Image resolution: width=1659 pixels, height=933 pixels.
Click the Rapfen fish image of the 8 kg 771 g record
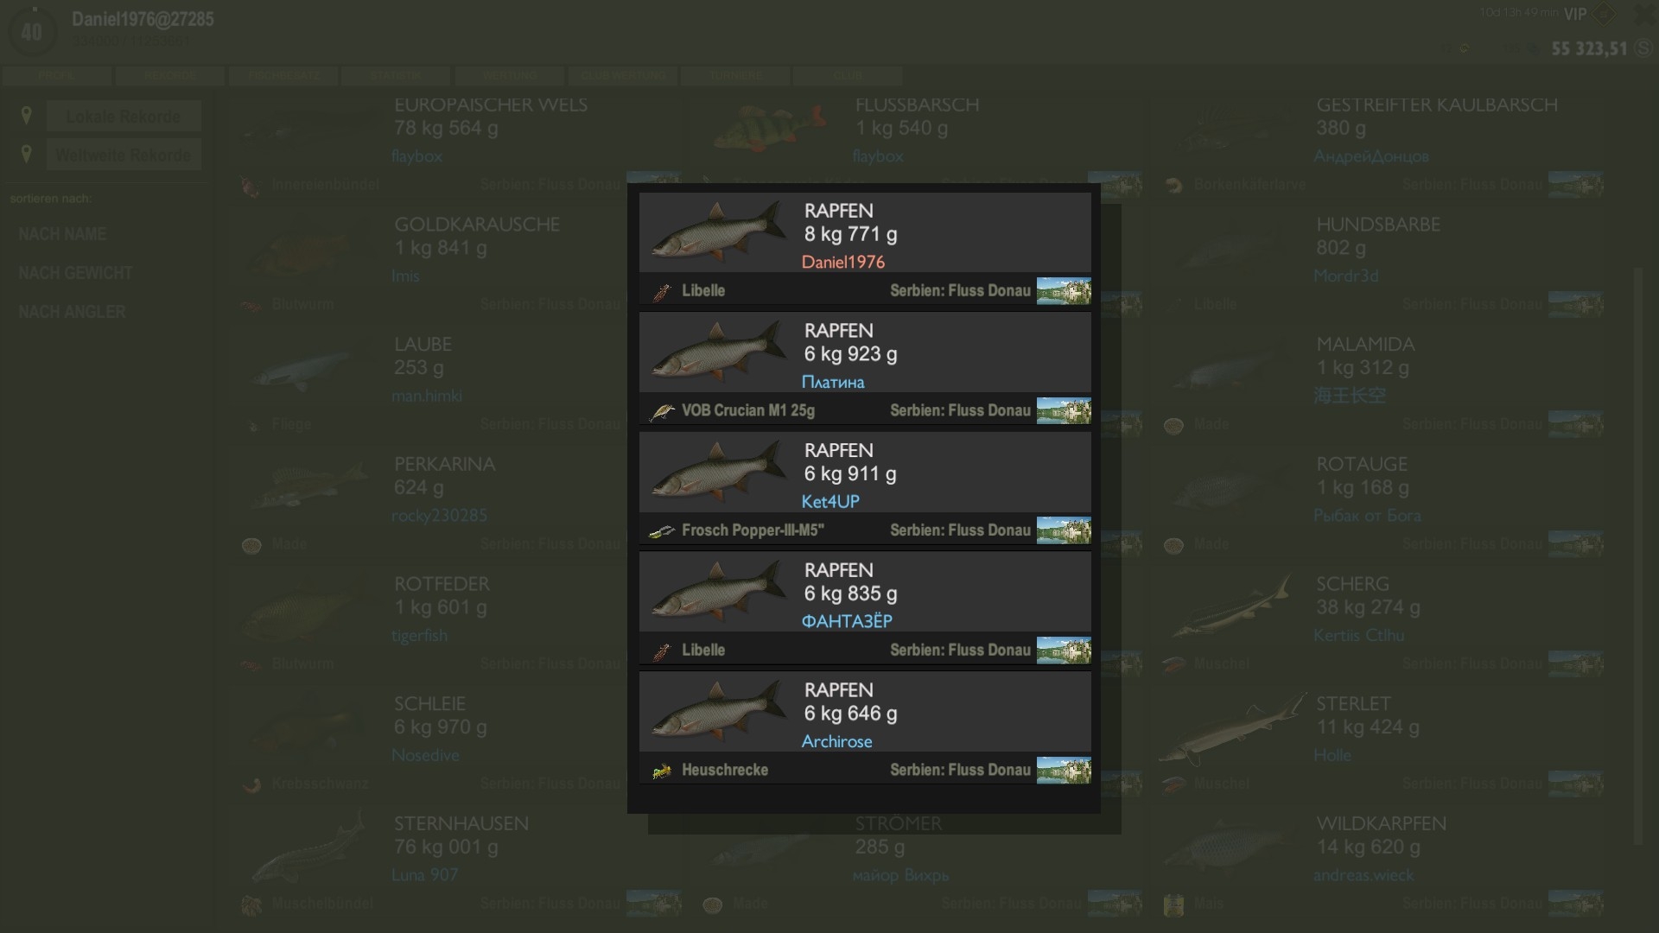point(717,232)
